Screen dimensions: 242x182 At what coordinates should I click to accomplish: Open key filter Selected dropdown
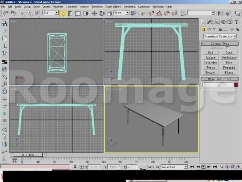click(174, 167)
